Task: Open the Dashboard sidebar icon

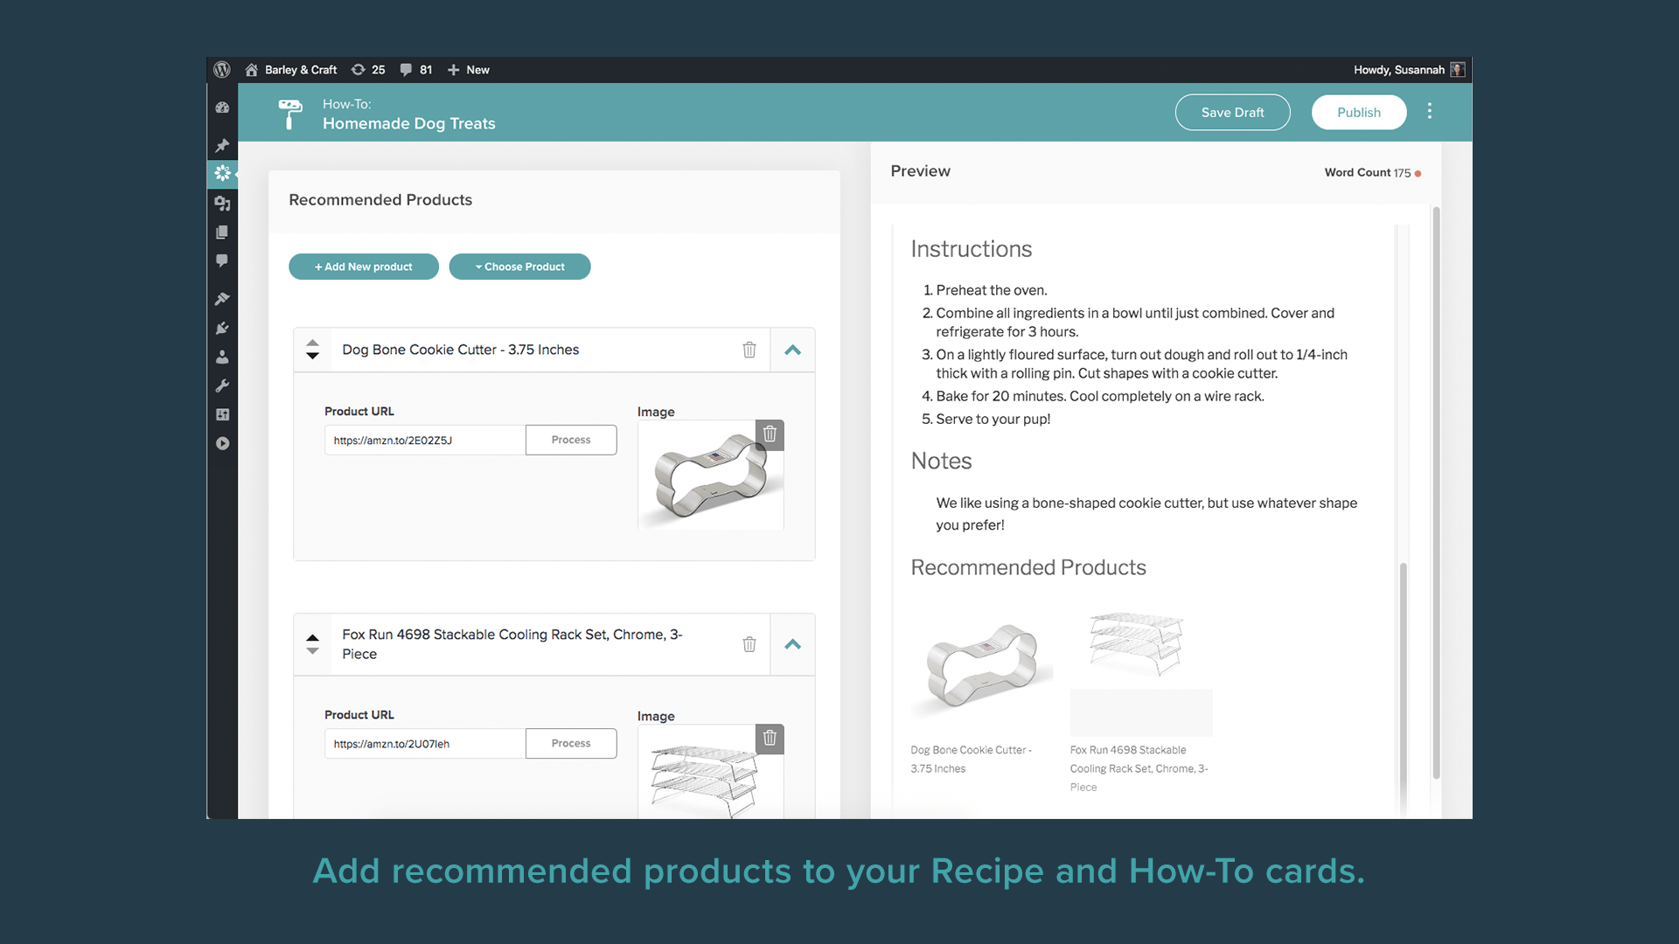Action: coord(222,108)
